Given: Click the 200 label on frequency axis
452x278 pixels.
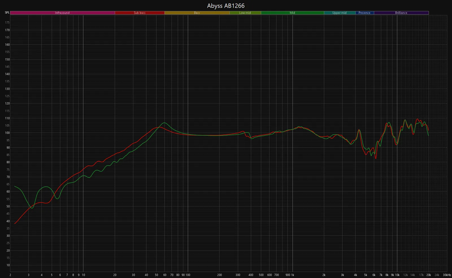Looking at the screenshot, I should tap(220, 275).
